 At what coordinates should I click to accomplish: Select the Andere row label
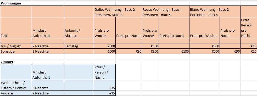coord(16,93)
